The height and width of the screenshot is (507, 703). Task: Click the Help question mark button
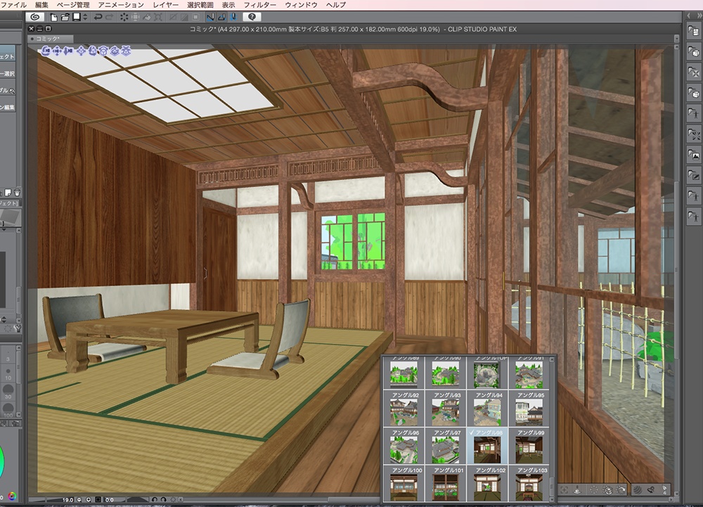tap(251, 20)
